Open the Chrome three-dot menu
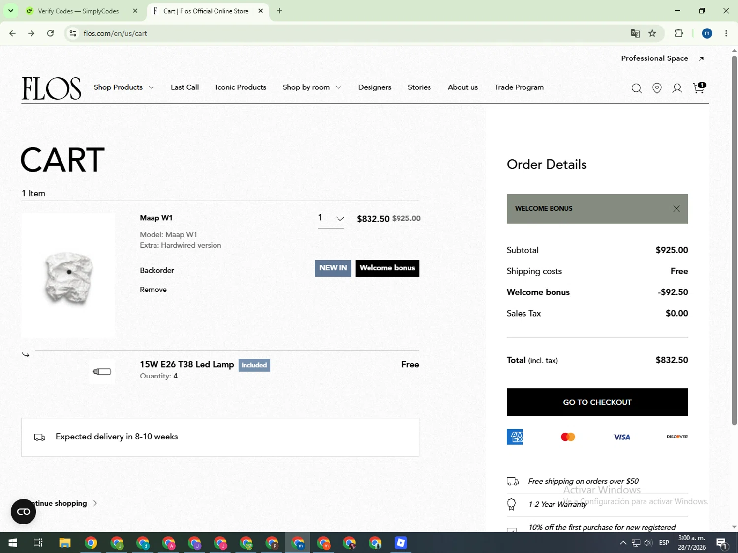The height and width of the screenshot is (553, 738). (x=726, y=33)
